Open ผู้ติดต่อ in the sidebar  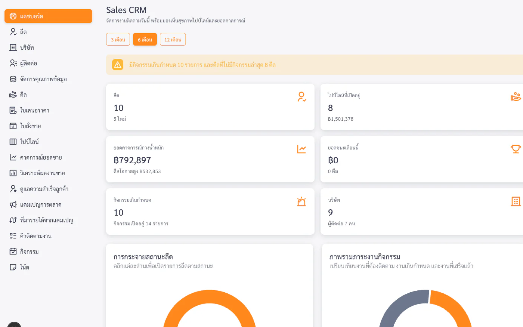pos(48,63)
